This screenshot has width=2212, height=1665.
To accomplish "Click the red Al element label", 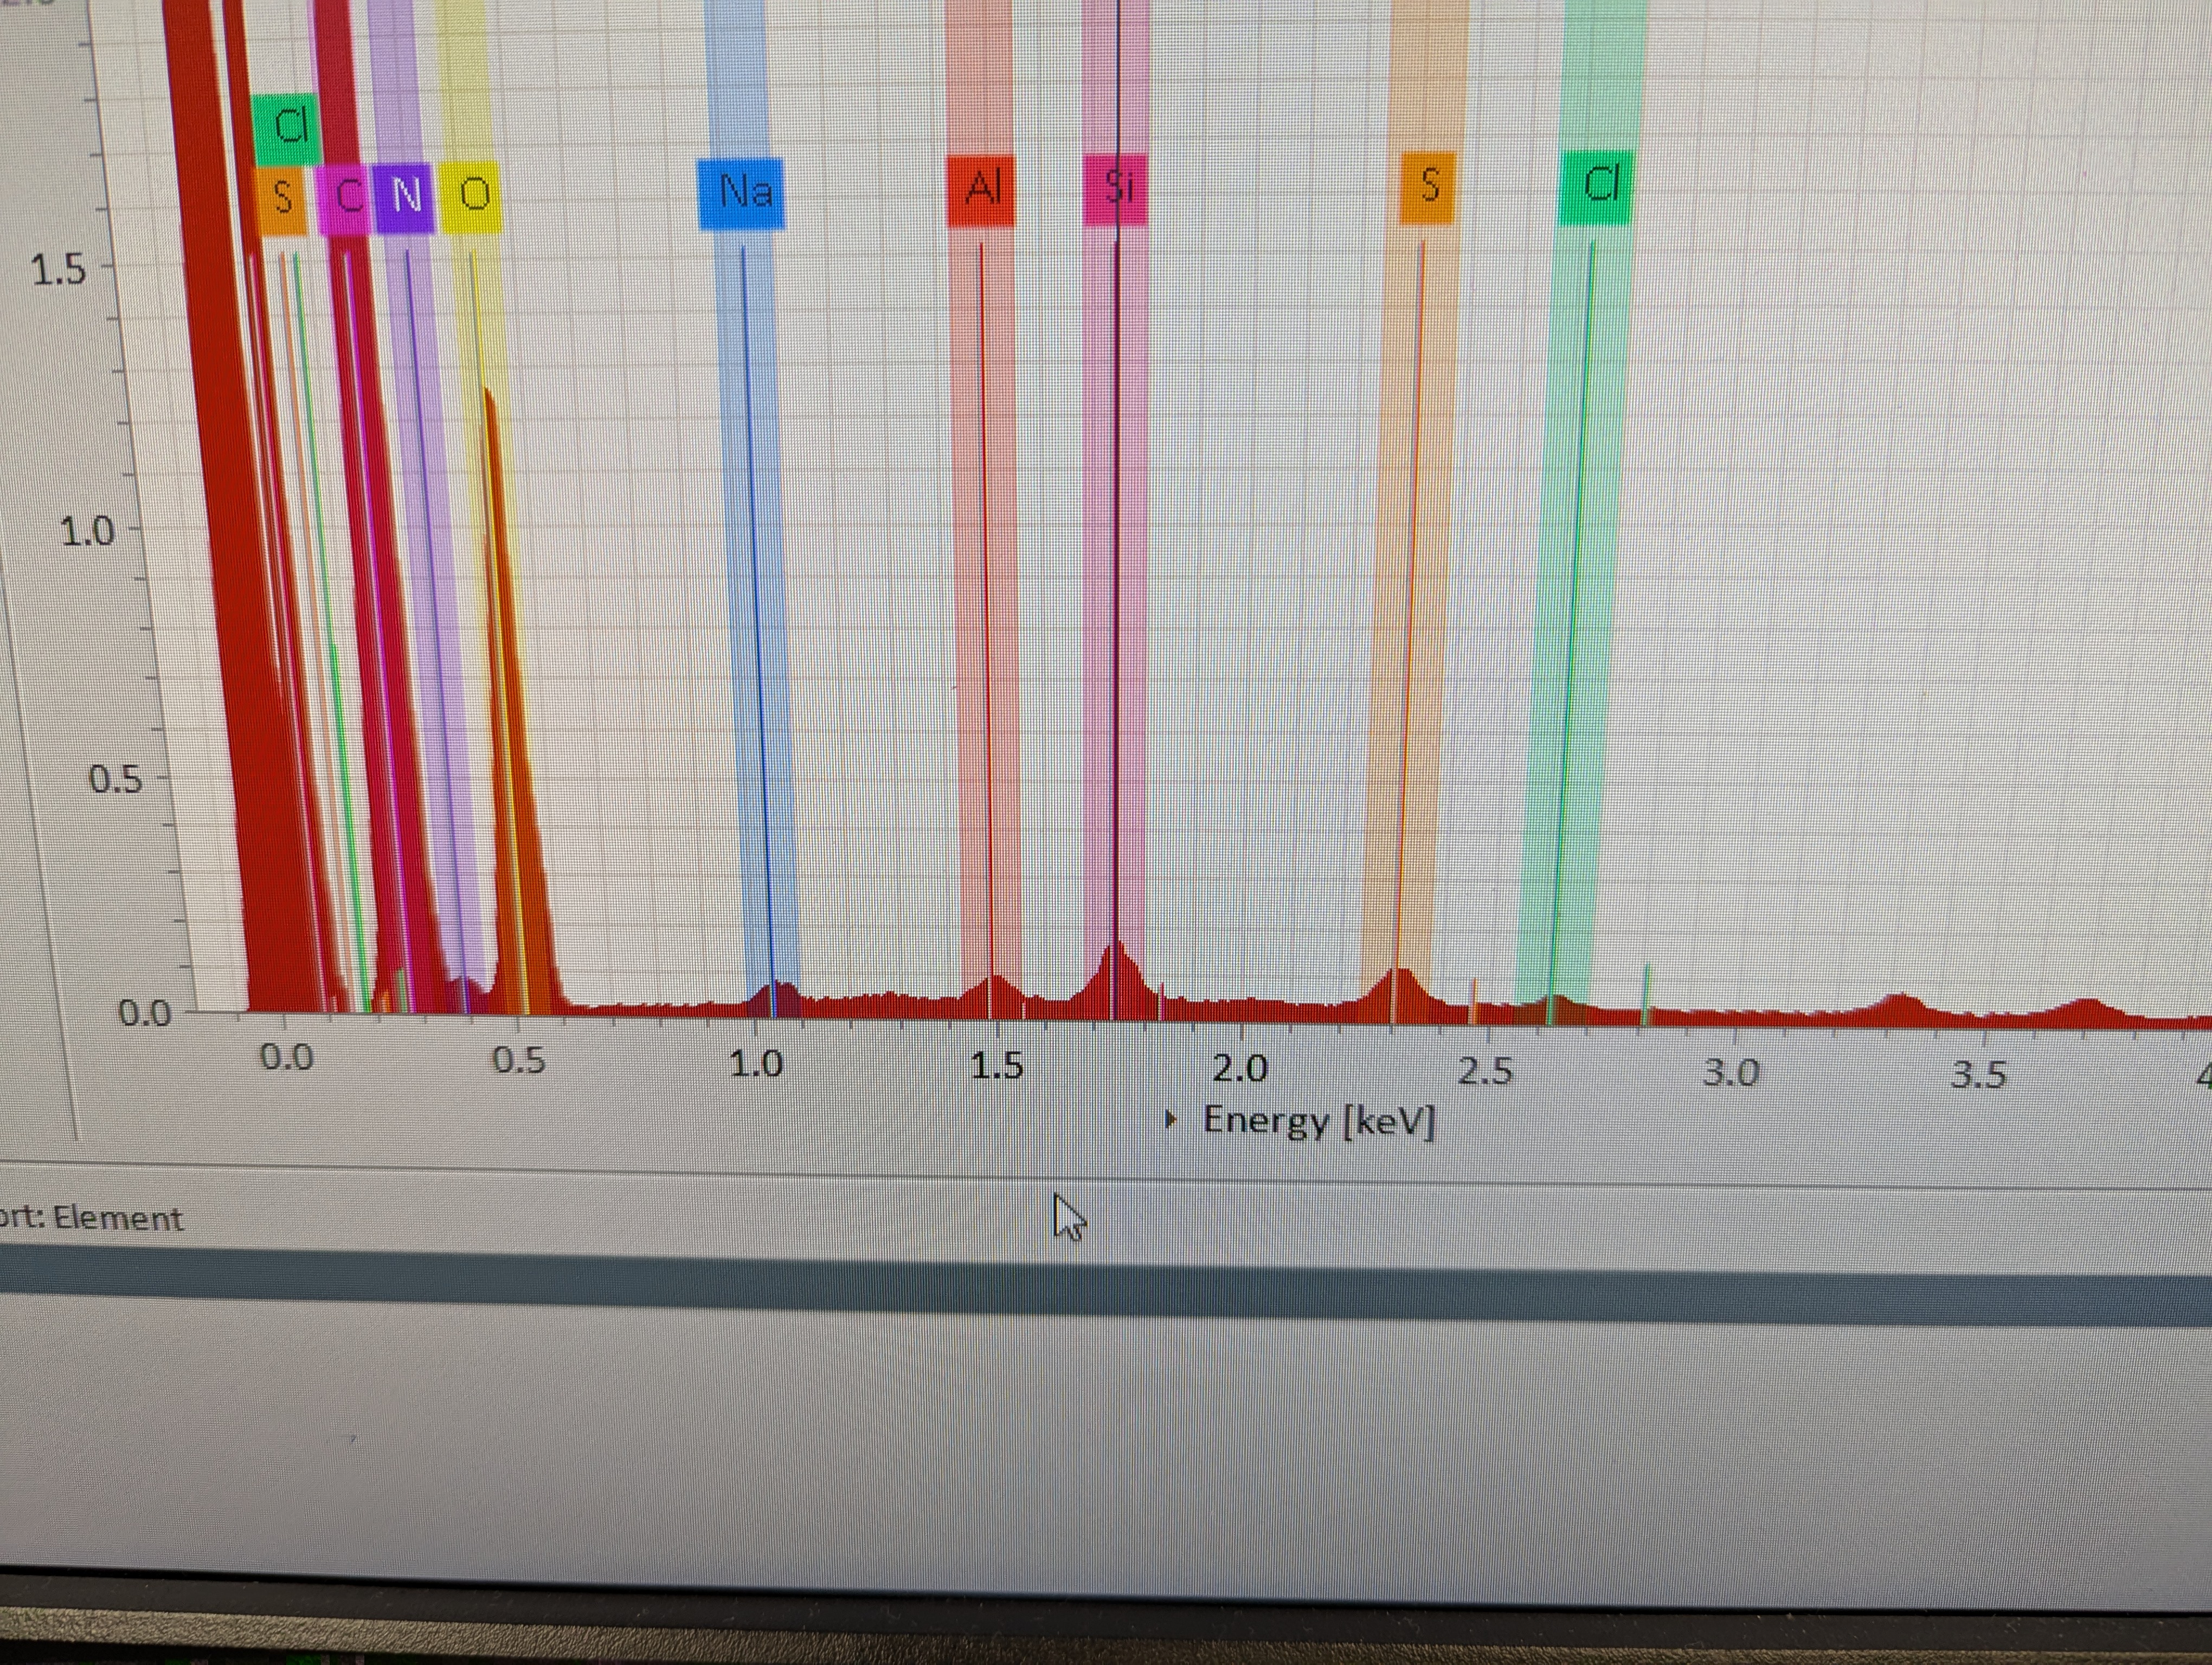I will [x=981, y=190].
